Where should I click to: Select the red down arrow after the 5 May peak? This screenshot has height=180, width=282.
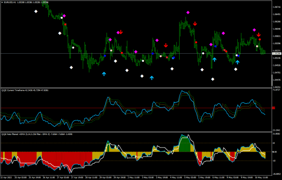(x=195, y=23)
